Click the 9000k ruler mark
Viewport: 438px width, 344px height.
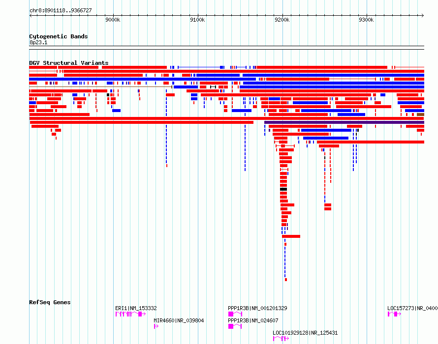113,20
